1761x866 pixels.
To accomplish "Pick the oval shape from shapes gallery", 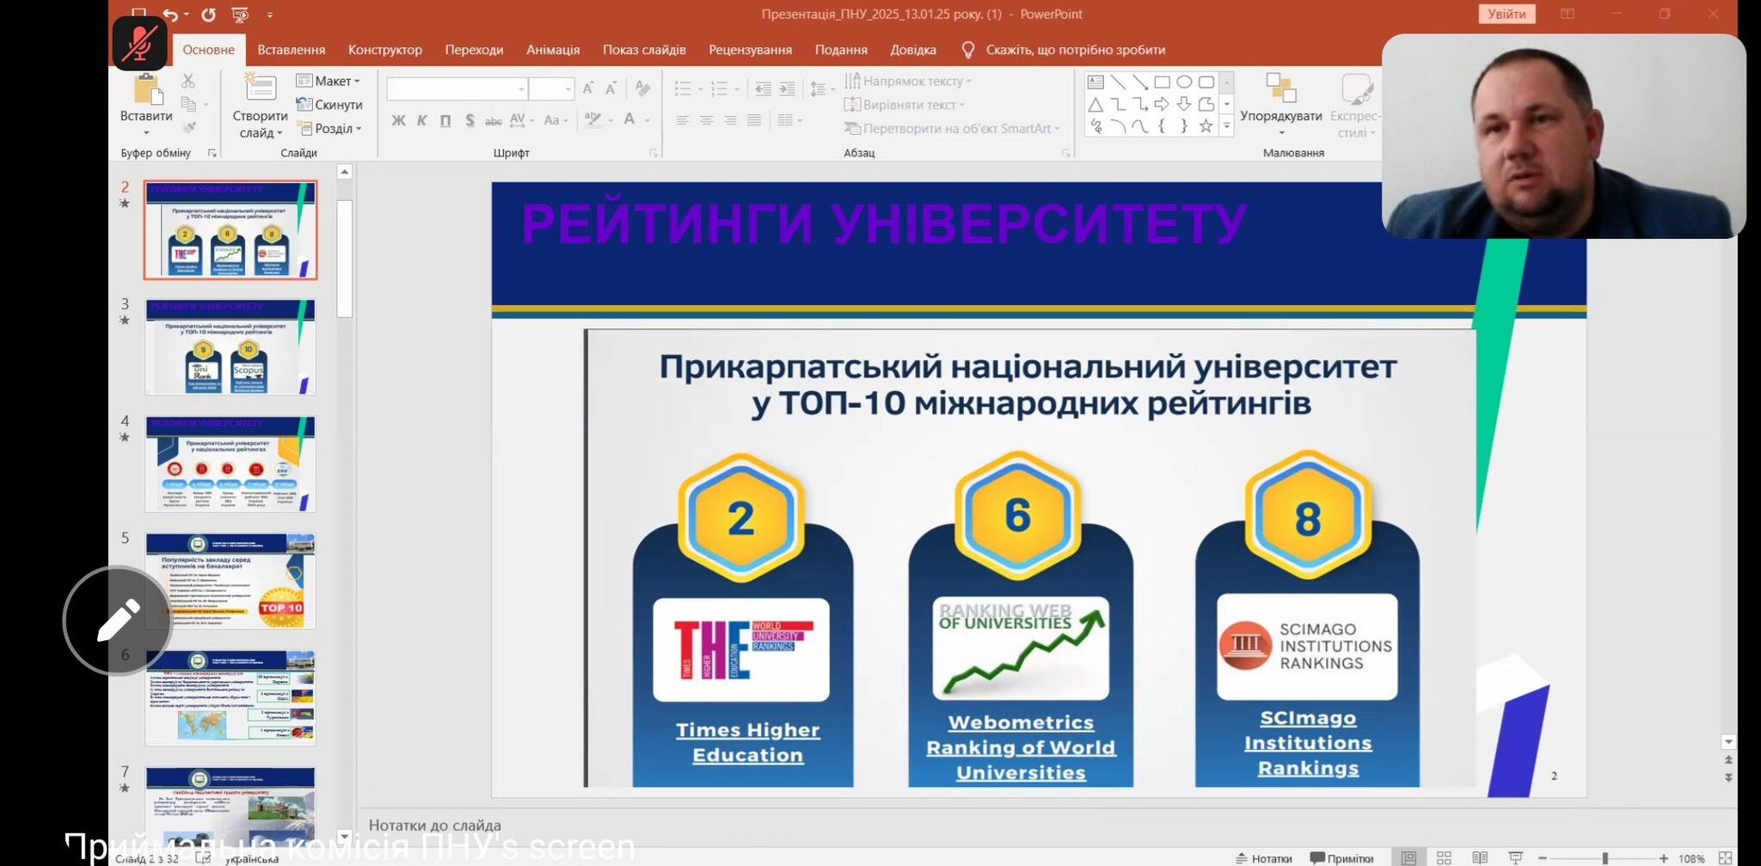I will (1184, 82).
